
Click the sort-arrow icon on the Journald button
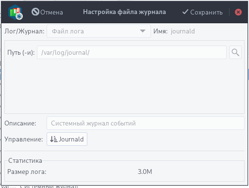point(53,139)
